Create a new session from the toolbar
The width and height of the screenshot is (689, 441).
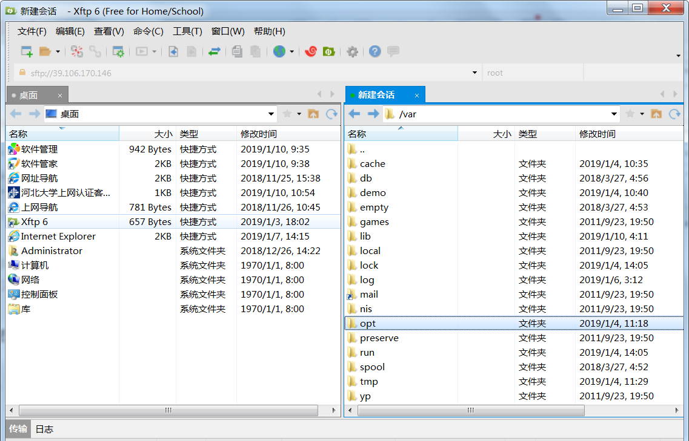coord(26,51)
